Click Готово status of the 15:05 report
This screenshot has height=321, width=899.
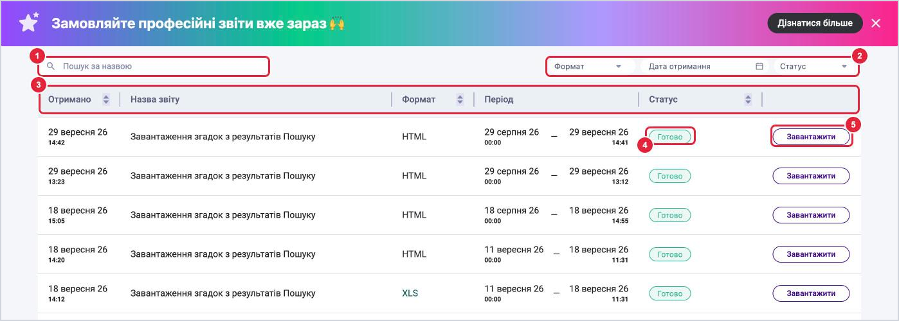[670, 215]
